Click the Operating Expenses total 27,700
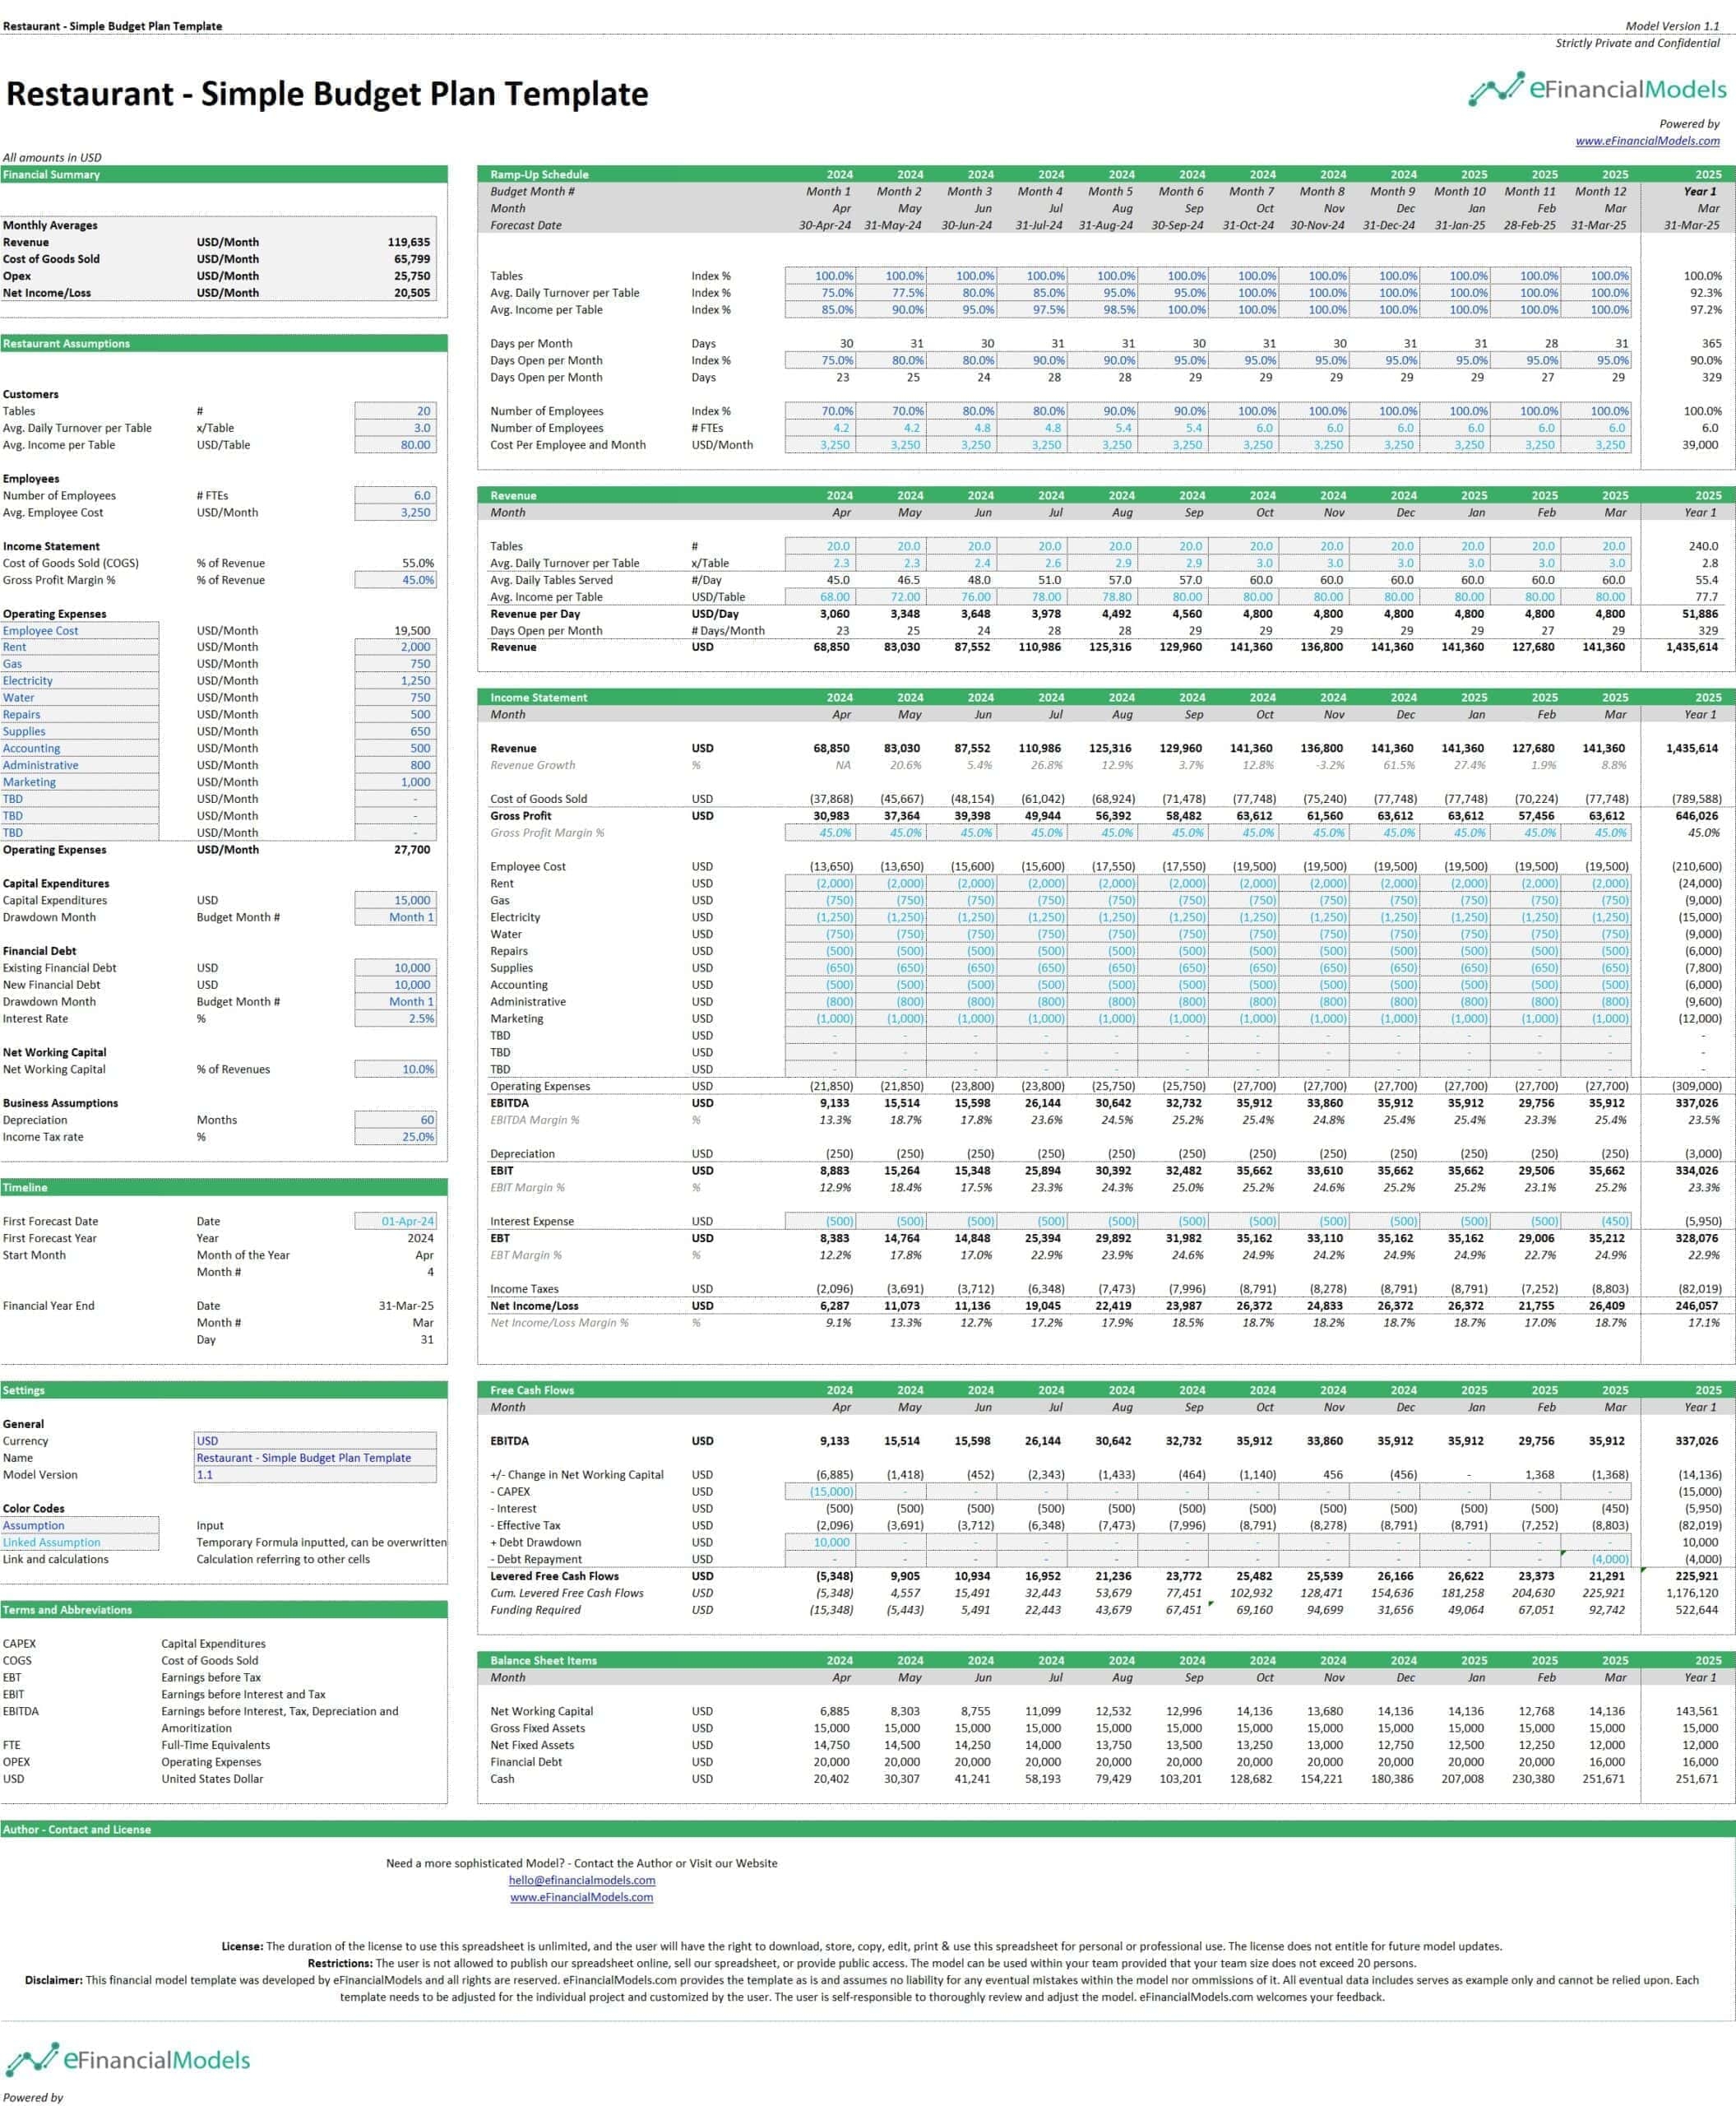Viewport: 1736px width, 2106px height. [413, 850]
